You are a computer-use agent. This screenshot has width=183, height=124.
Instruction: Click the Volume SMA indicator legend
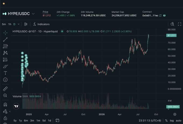[27, 96]
